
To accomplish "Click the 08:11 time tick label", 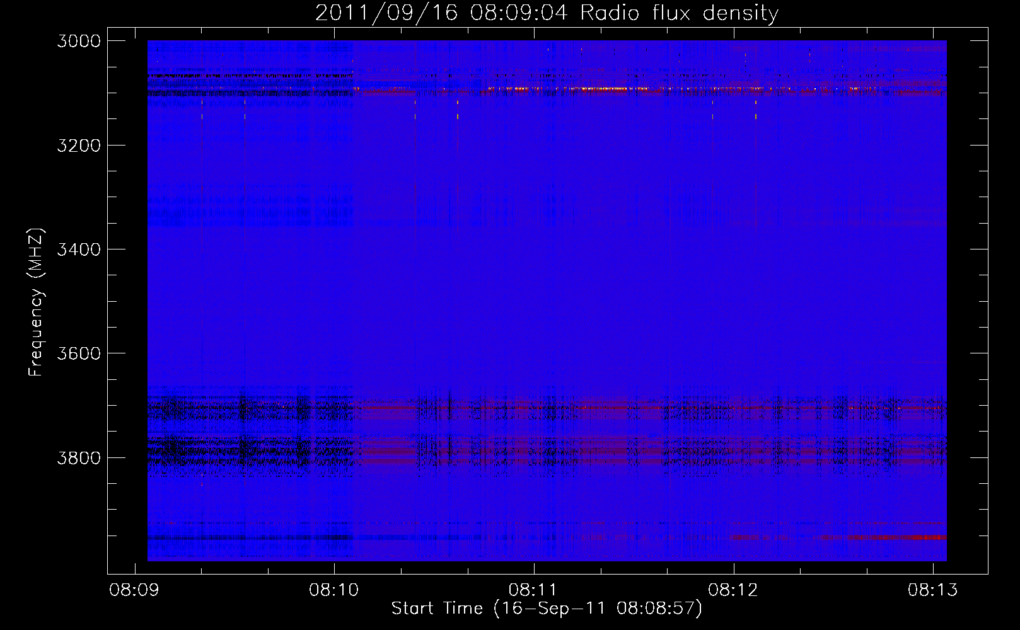I will click(x=534, y=590).
